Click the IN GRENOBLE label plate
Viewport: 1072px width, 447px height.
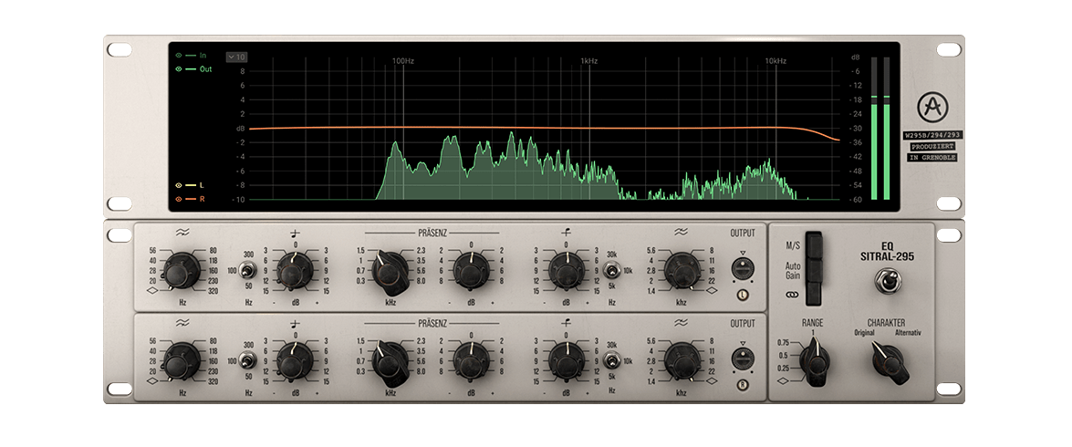pyautogui.click(x=931, y=157)
